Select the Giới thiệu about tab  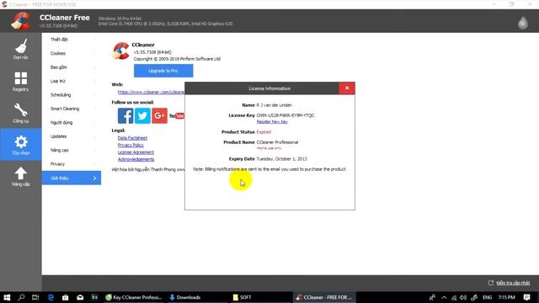tap(72, 178)
